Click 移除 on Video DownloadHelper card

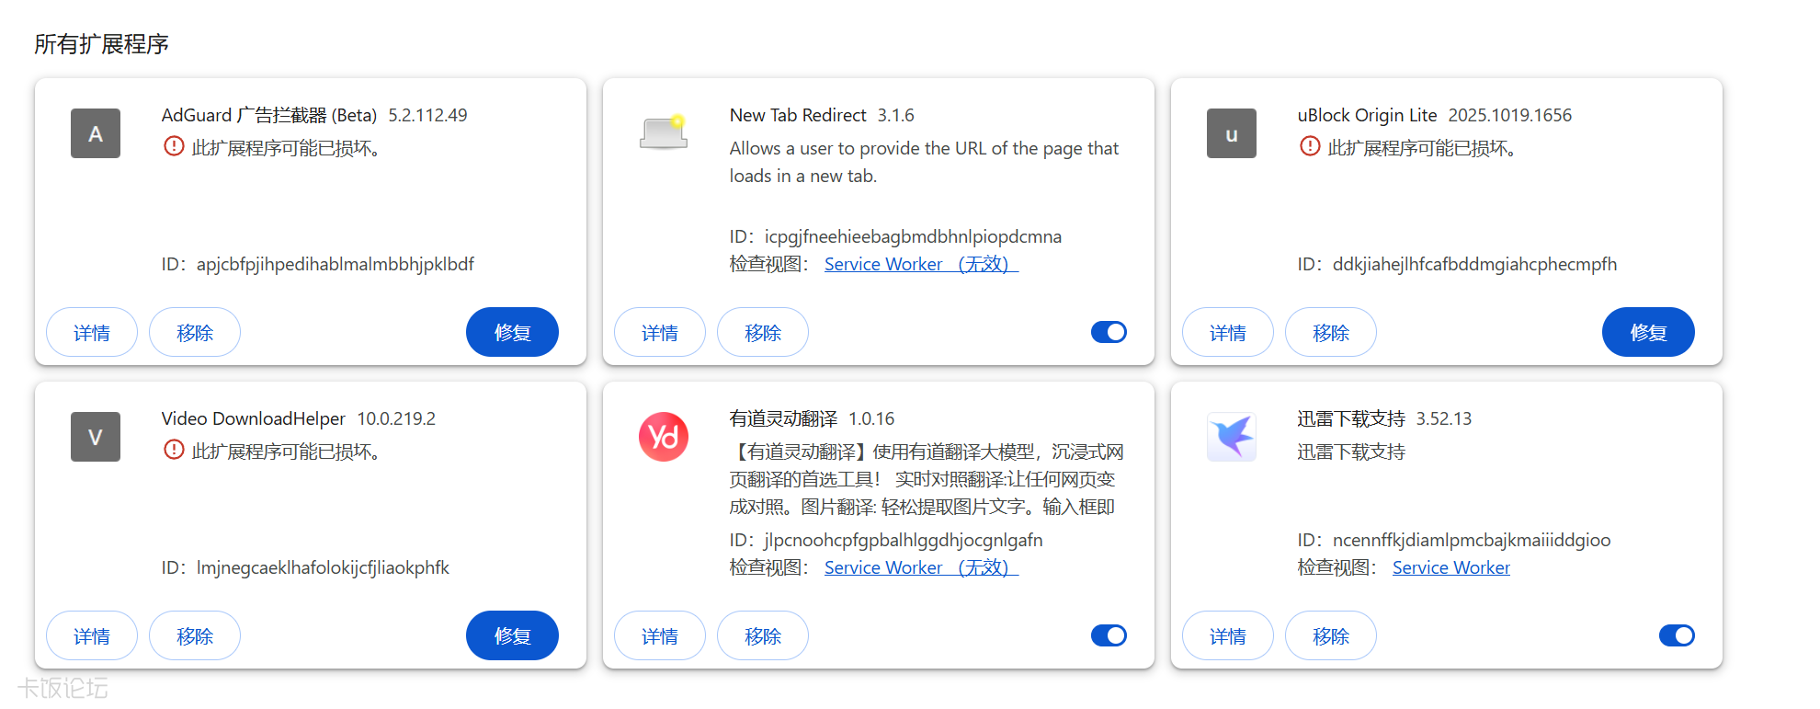tap(195, 635)
